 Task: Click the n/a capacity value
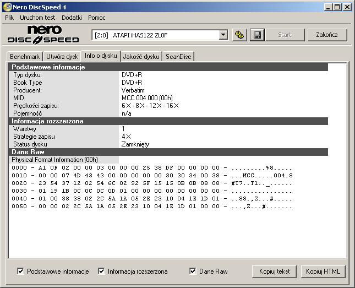[127, 113]
